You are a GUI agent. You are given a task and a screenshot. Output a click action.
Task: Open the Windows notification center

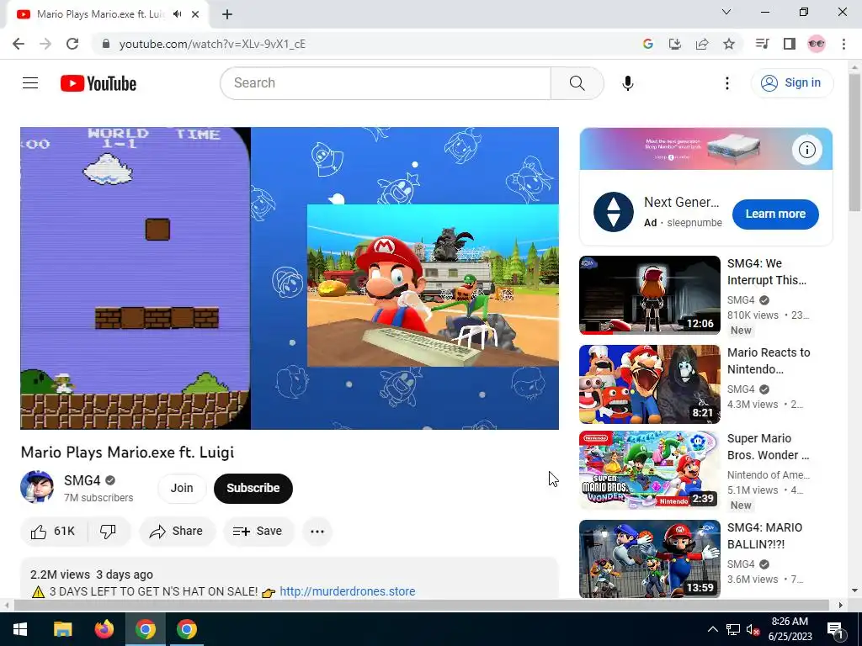(x=836, y=629)
